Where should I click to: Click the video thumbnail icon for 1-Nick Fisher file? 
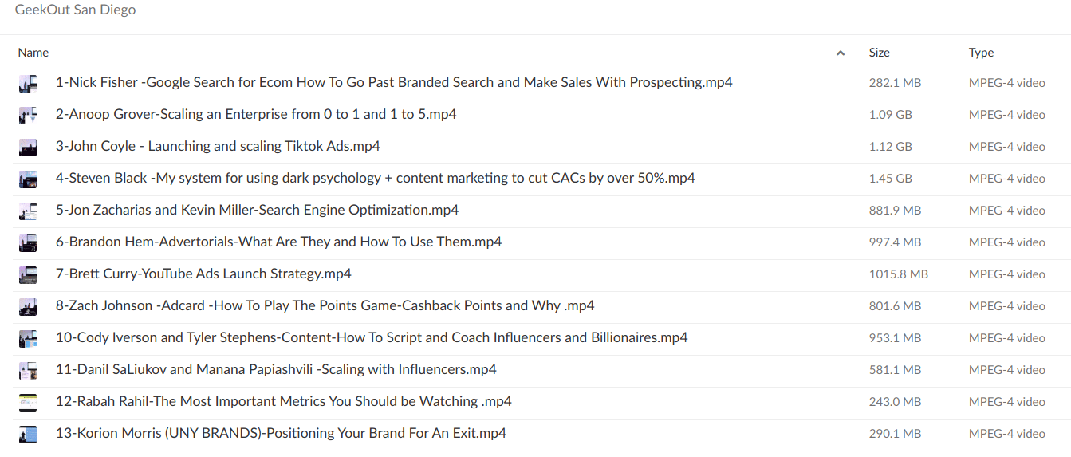(28, 83)
